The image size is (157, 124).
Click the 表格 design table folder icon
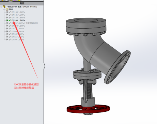pos(7,10)
